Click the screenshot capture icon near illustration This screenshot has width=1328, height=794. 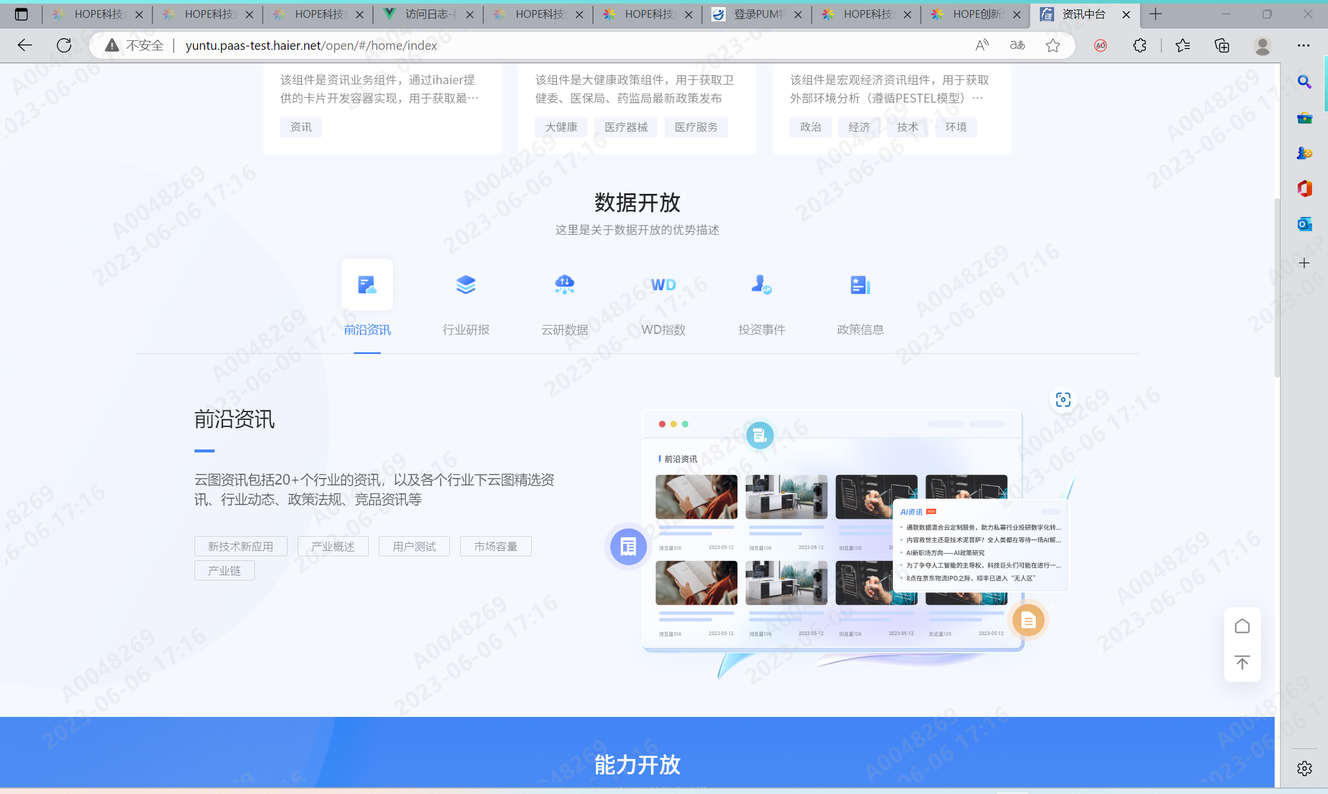click(x=1063, y=400)
